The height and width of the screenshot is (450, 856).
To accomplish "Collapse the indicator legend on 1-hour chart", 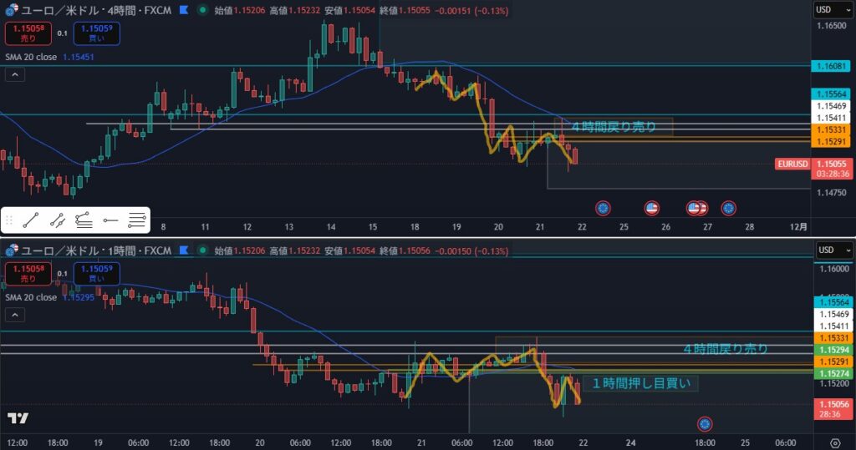I will coord(14,314).
